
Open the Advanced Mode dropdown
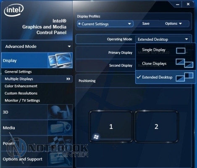[37, 46]
